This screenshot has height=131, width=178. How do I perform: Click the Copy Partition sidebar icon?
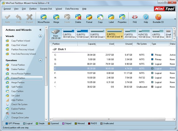7,91
